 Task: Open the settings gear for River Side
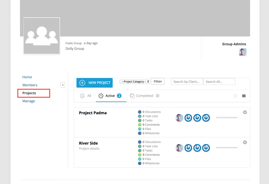pyautogui.click(x=245, y=142)
